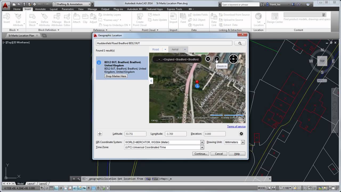Image resolution: width=341 pixels, height=192 pixels.
Task: Click the keyword or phrase search box
Action: 240,5
